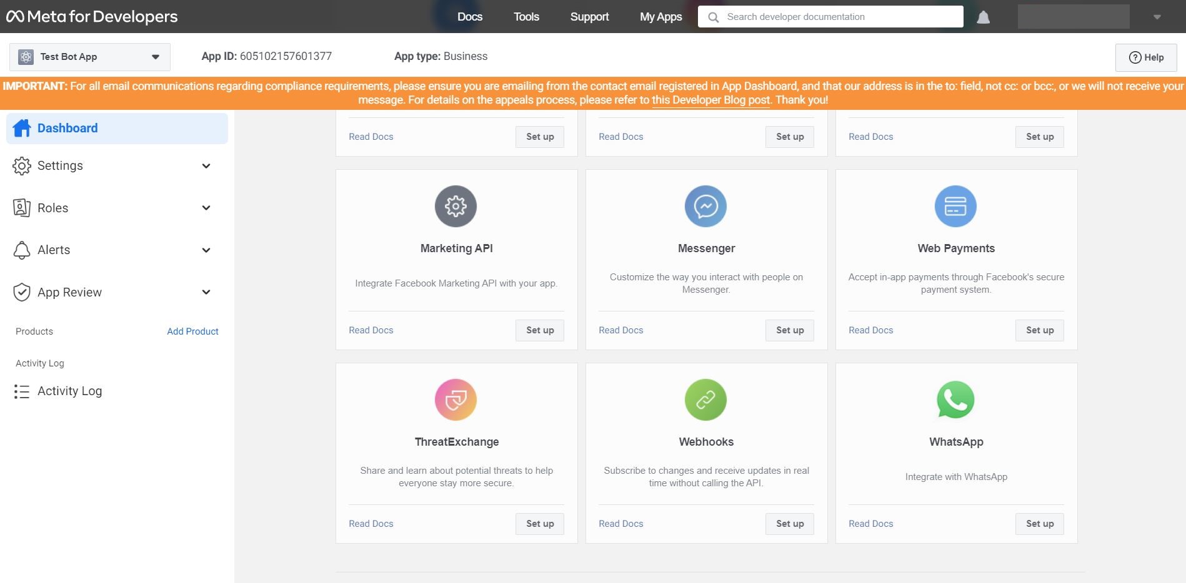Click the search magnifier icon
Viewport: 1186px width, 583px height.
(x=713, y=17)
